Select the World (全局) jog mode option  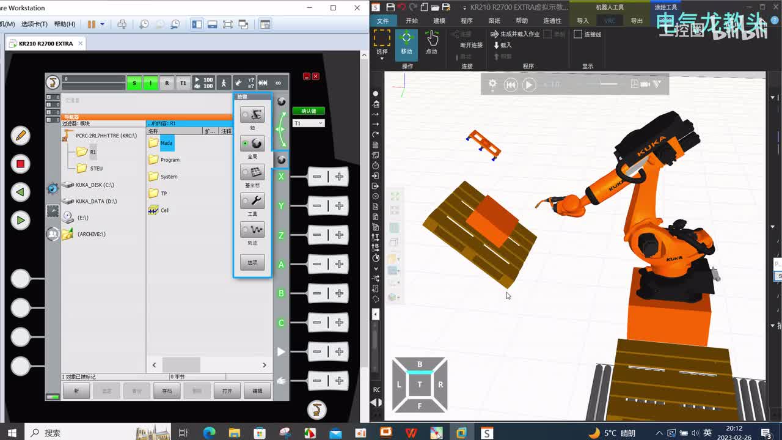252,144
